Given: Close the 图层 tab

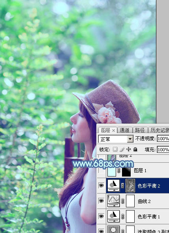Looking at the screenshot, I should [x=113, y=130].
